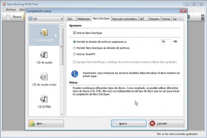Open the Etiqueta tab
Image resolution: width=207 pixels, height=138 pixels.
click(155, 19)
